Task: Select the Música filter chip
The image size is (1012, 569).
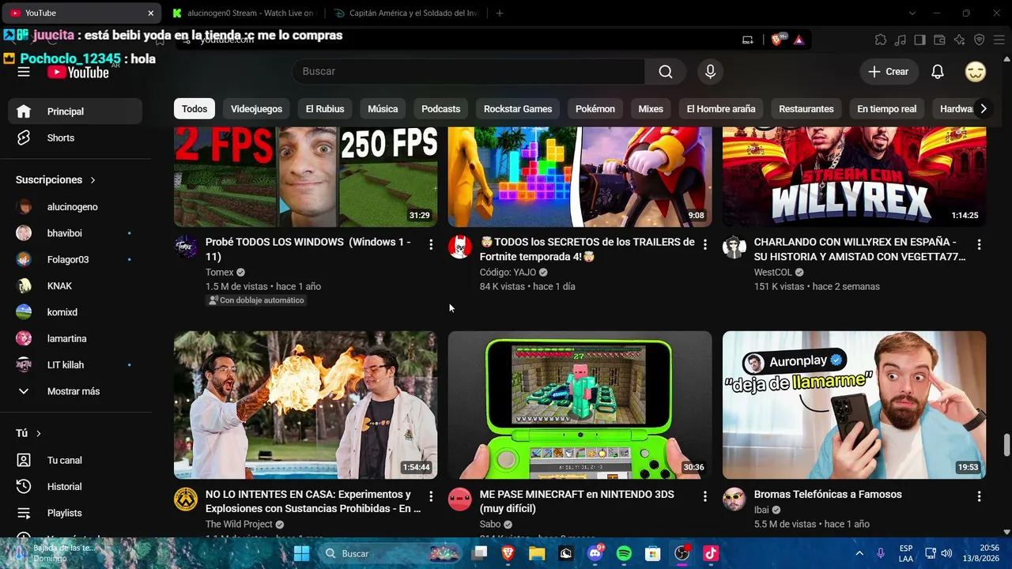Action: (x=383, y=109)
